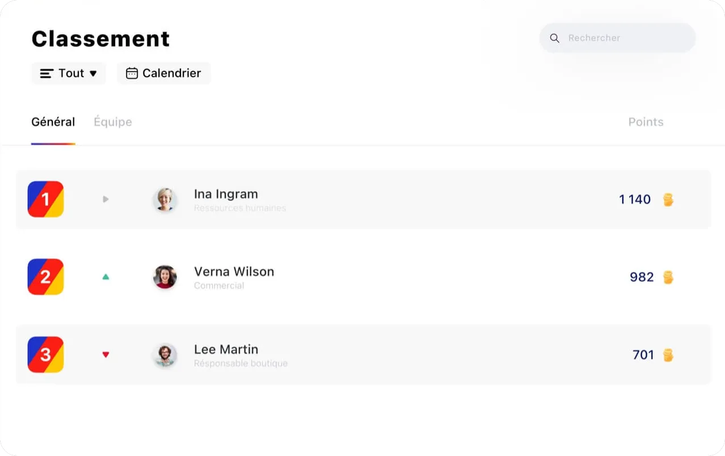This screenshot has height=456, width=725.
Task: Click Lee Martin's name entry
Action: point(226,349)
